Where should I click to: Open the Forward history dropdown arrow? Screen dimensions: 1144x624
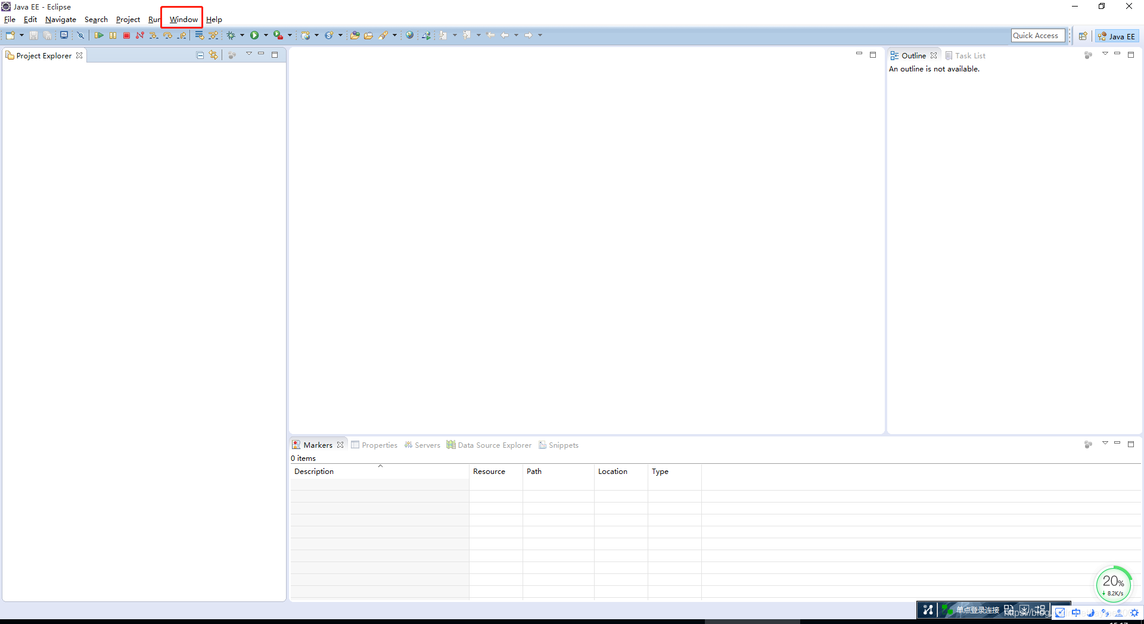(540, 36)
